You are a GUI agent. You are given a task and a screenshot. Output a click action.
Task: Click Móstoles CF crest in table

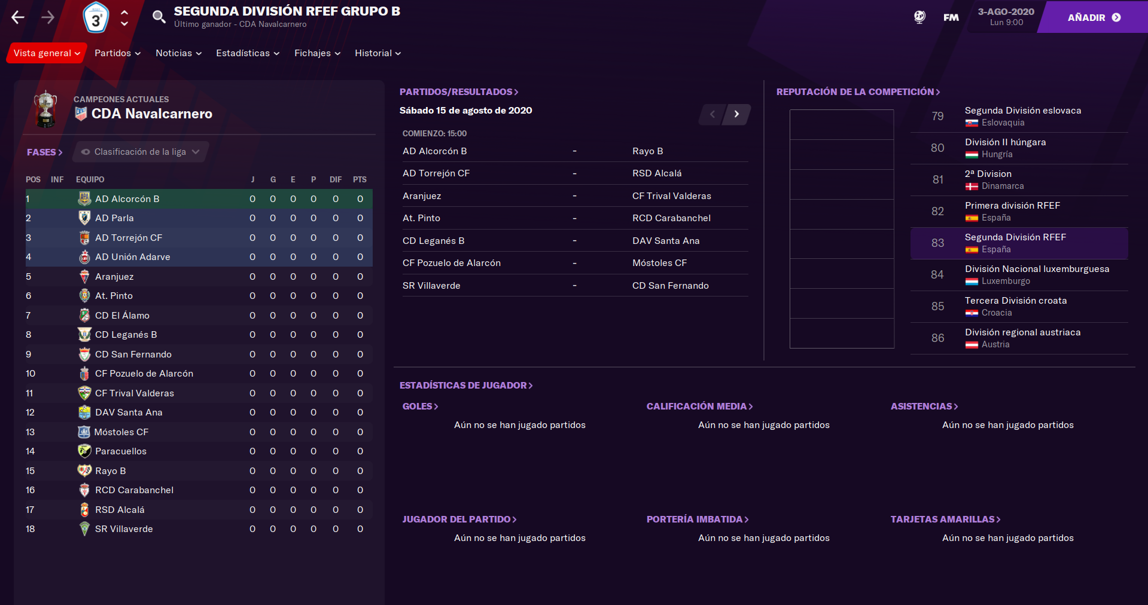84,432
